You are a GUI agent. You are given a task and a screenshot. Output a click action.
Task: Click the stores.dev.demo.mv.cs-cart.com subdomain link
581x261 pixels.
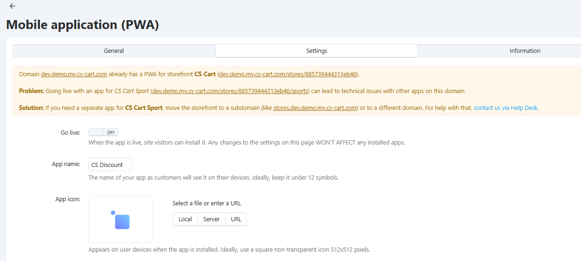(x=315, y=108)
